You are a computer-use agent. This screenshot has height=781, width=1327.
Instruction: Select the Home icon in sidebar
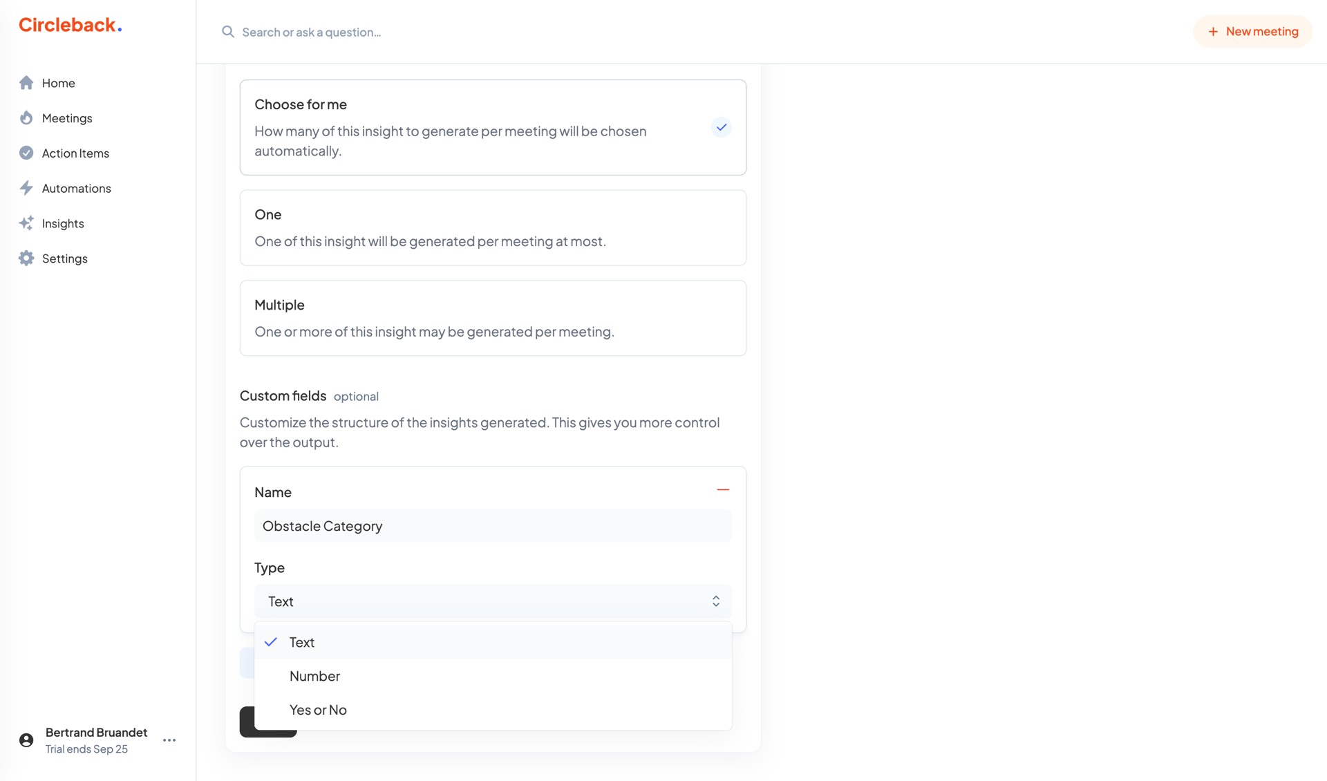tap(26, 82)
